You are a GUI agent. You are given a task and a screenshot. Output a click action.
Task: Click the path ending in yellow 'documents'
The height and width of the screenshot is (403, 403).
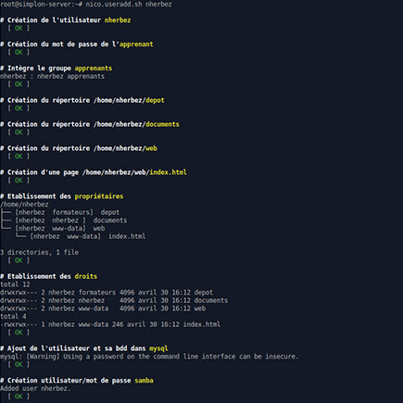(x=136, y=124)
